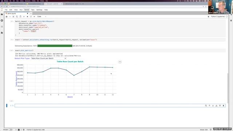Image resolution: width=233 pixels, height=131 pixels.
Task: Open table of contents sidebar icon
Action: click(x=2, y=27)
